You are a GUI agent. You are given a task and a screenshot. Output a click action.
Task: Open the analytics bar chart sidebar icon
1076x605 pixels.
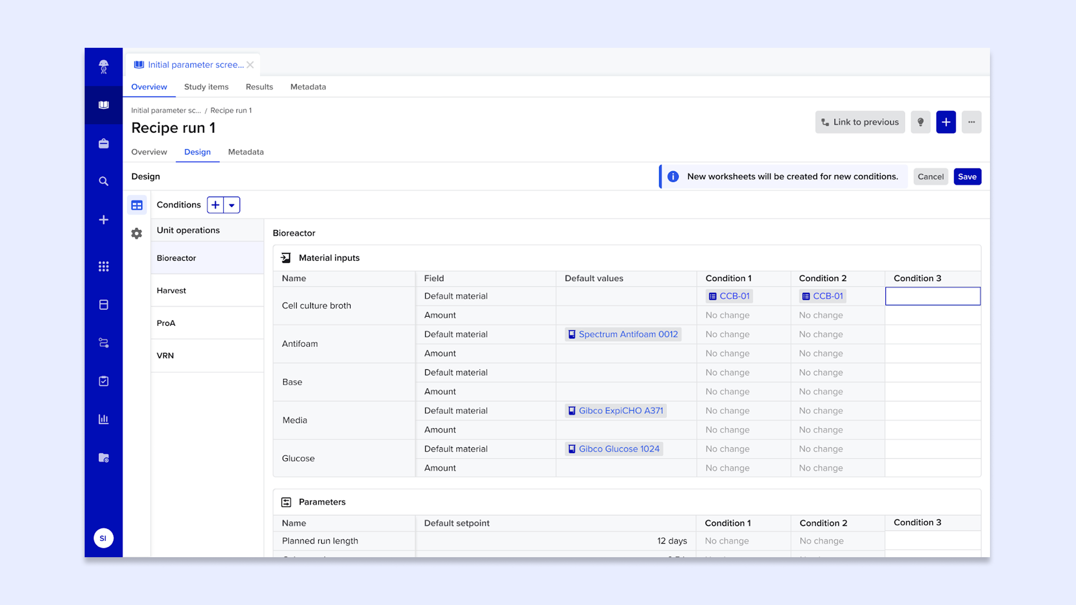click(x=103, y=419)
